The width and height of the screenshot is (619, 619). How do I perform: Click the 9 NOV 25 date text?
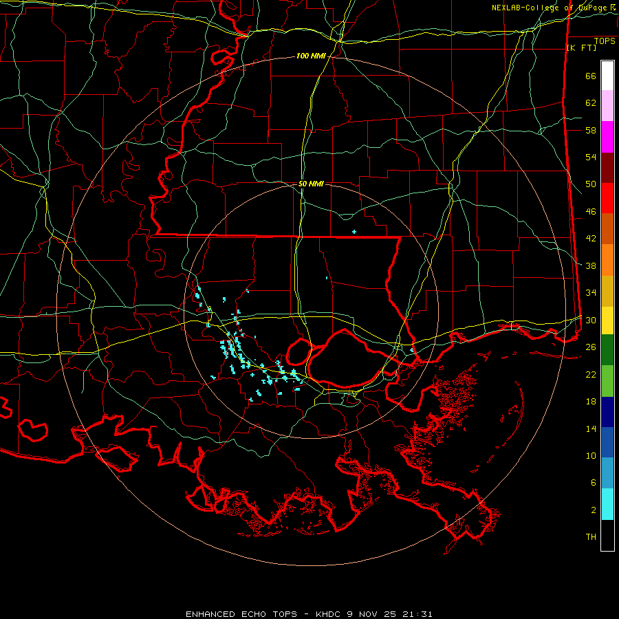[373, 614]
